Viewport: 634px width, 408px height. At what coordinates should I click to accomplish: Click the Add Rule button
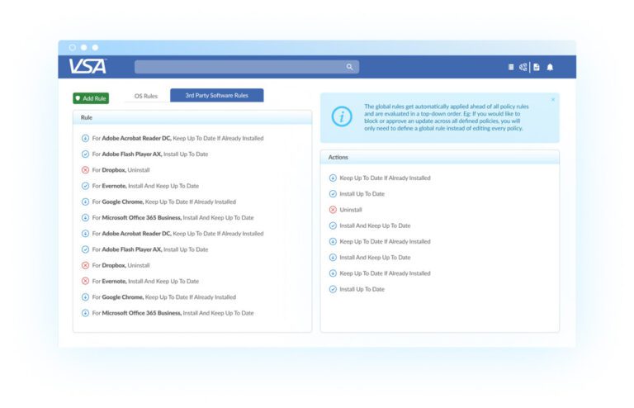[91, 98]
